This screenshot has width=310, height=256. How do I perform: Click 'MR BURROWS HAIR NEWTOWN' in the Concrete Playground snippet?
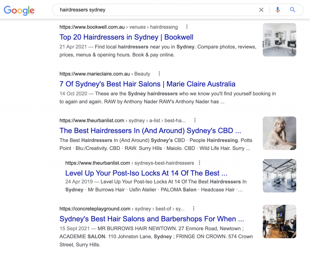137,228
